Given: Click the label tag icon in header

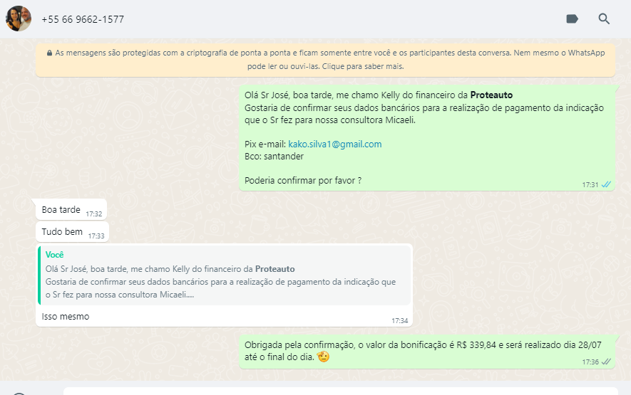Looking at the screenshot, I should pos(572,19).
